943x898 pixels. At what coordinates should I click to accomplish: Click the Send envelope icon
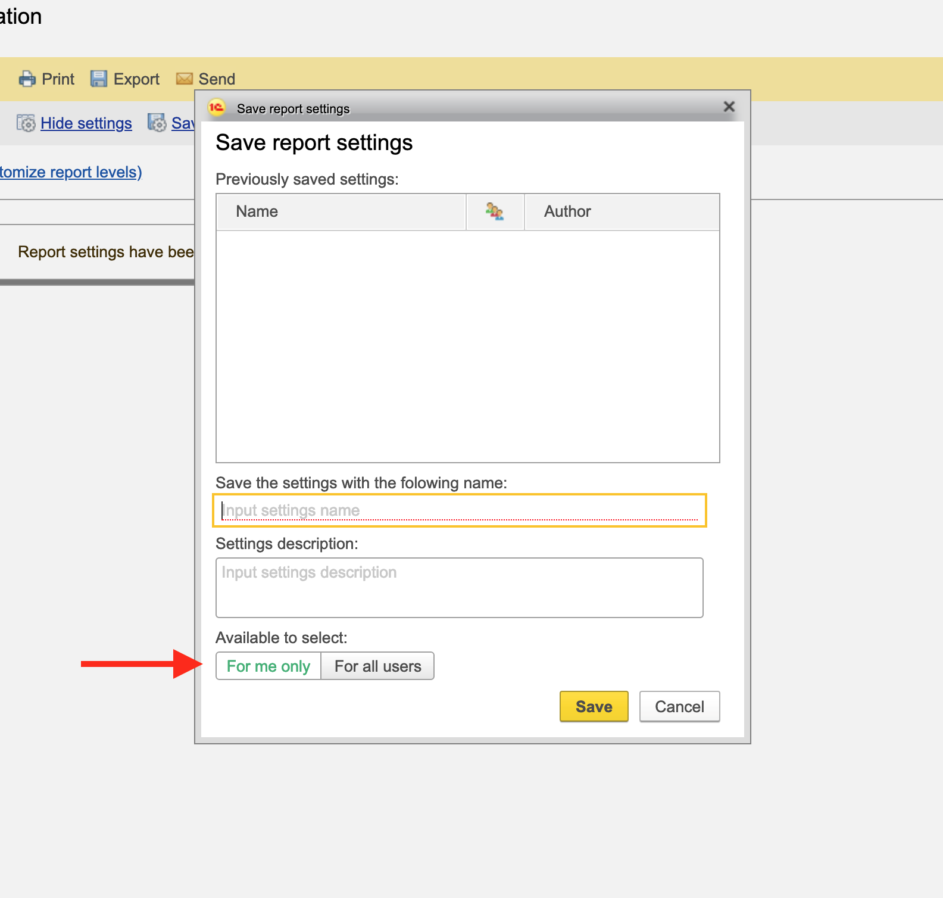[185, 79]
